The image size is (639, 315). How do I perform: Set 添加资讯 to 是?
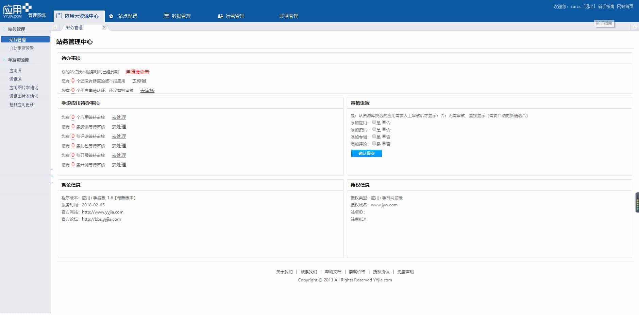(374, 129)
